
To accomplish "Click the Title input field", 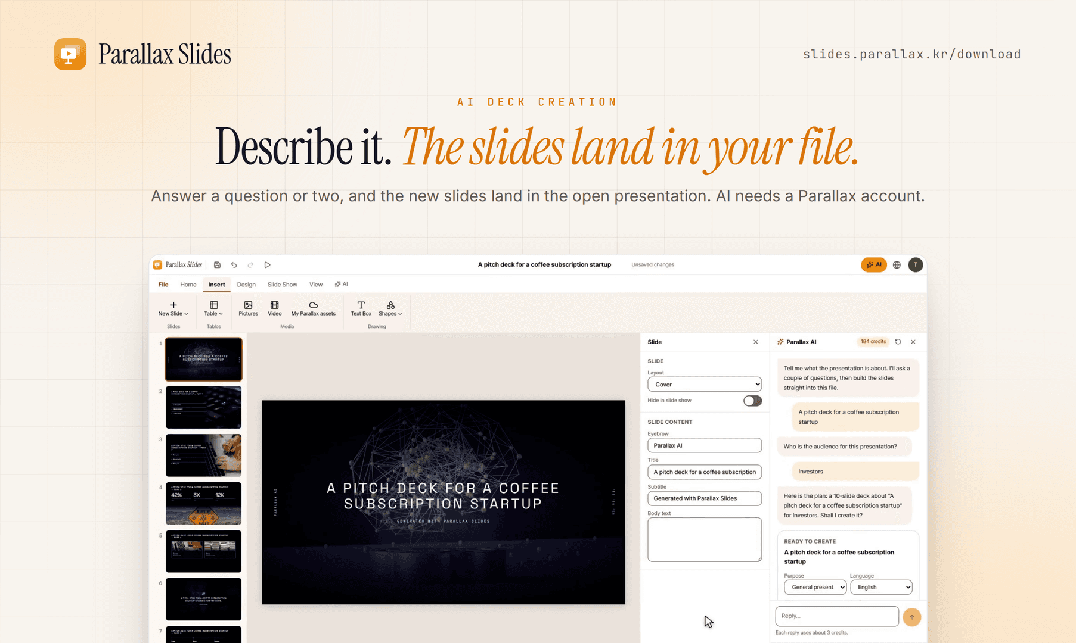I will [705, 472].
